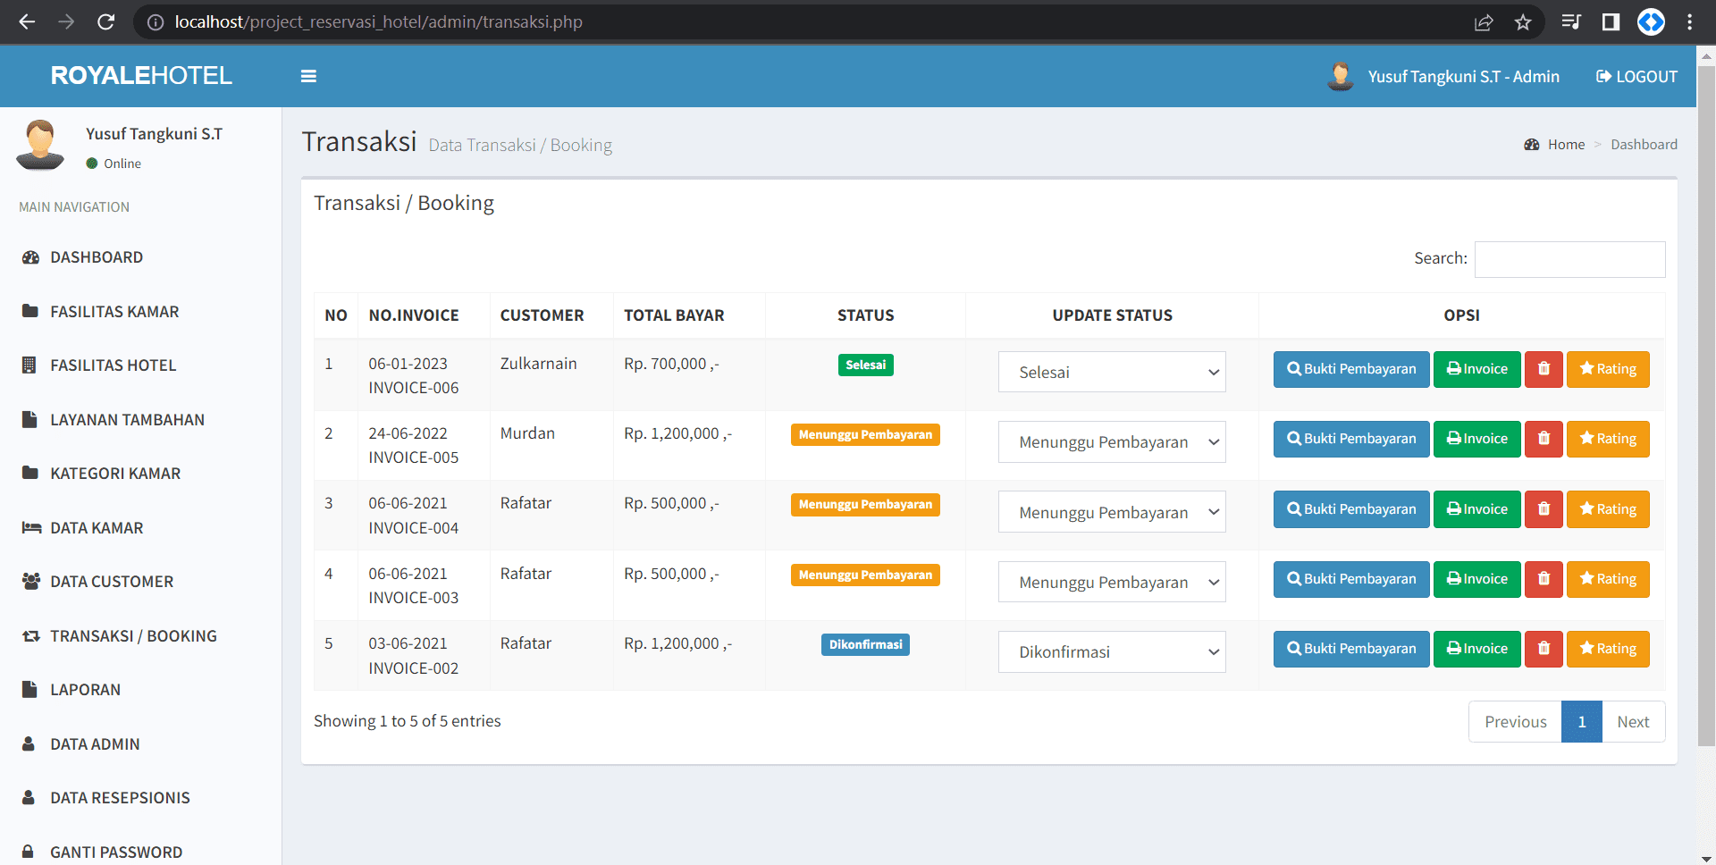The width and height of the screenshot is (1716, 865).
Task: Reload the page in the browser
Action: (x=105, y=22)
